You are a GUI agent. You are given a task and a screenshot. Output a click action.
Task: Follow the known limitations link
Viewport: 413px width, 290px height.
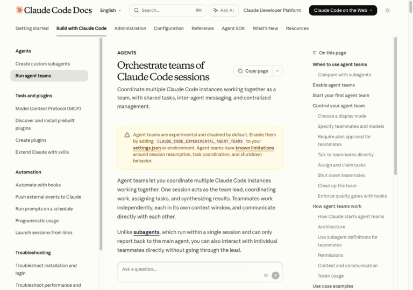coord(255,148)
